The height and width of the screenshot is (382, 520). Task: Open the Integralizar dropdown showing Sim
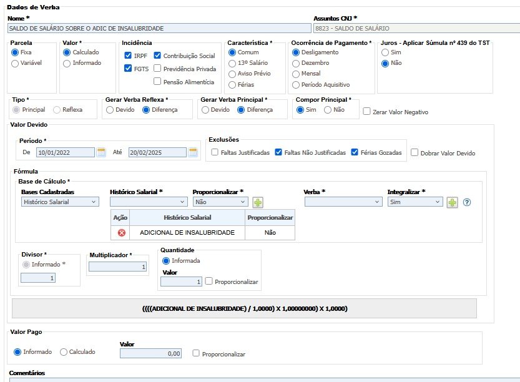point(415,202)
